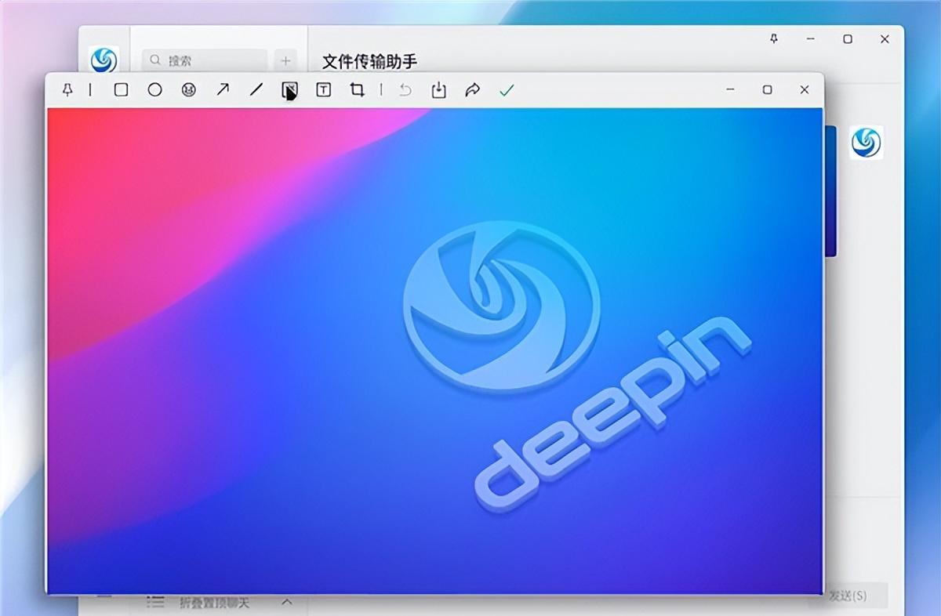
Task: Select the Ellipse drawing tool
Action: [x=154, y=90]
